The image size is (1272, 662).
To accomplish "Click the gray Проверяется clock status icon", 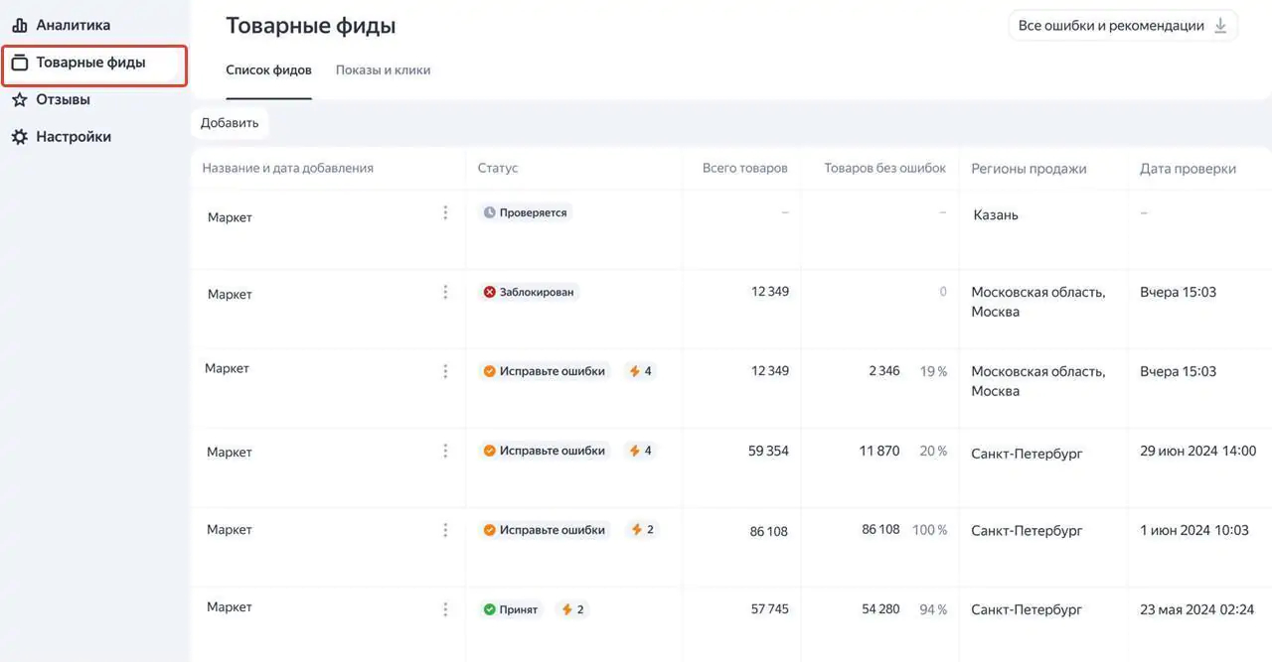I will [x=489, y=212].
